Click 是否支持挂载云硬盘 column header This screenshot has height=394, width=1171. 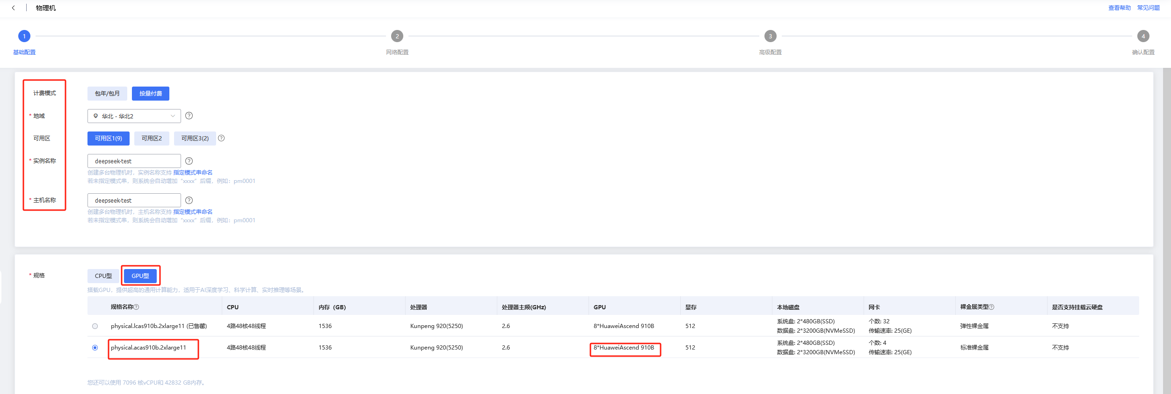point(1077,307)
